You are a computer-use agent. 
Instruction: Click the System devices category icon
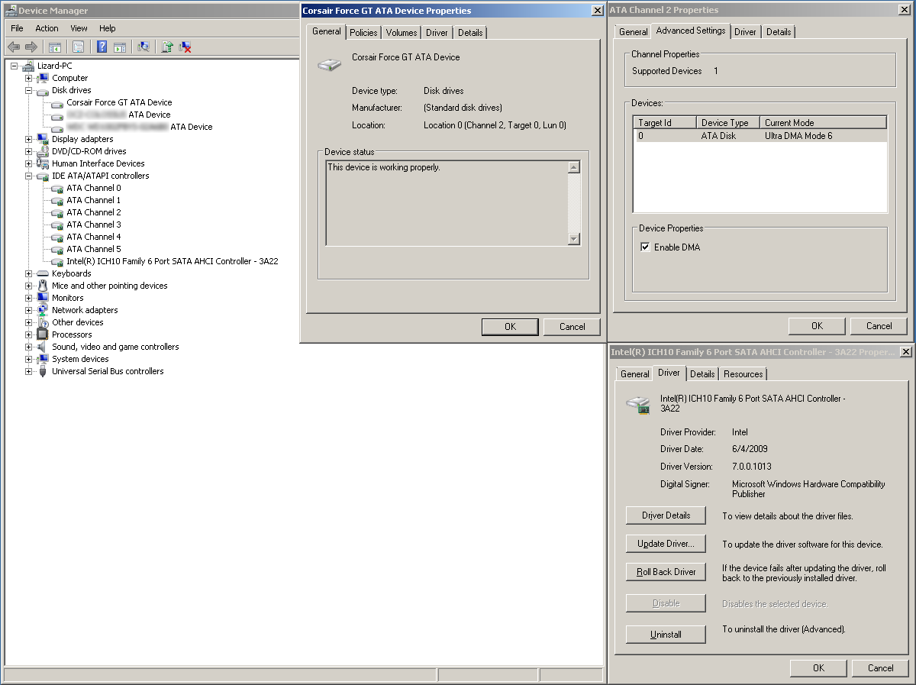(43, 359)
